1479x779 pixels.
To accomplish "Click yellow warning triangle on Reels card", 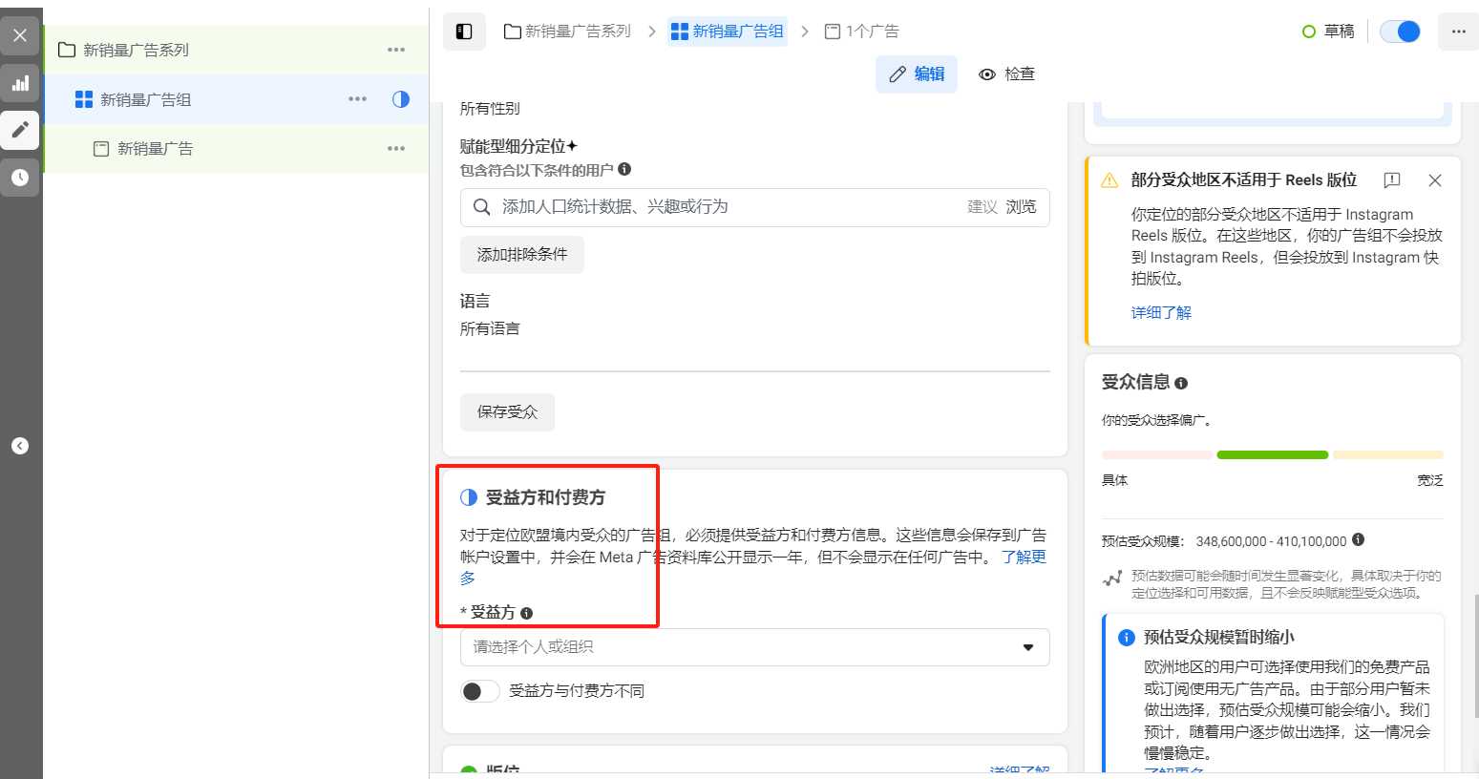I will (1109, 180).
